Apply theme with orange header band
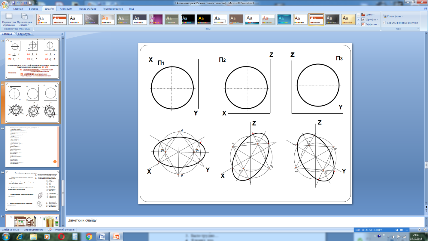 tap(59, 19)
